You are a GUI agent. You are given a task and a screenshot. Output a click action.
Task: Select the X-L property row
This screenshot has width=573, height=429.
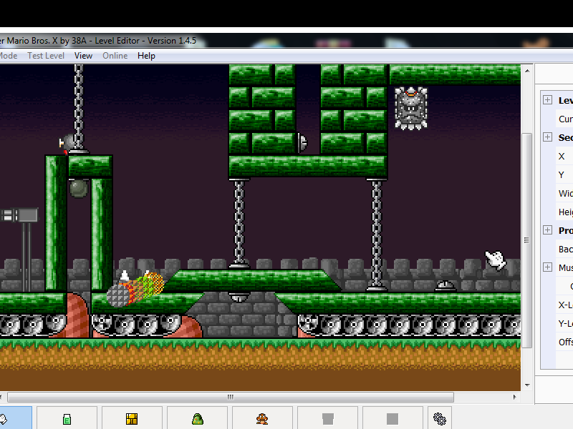(564, 305)
